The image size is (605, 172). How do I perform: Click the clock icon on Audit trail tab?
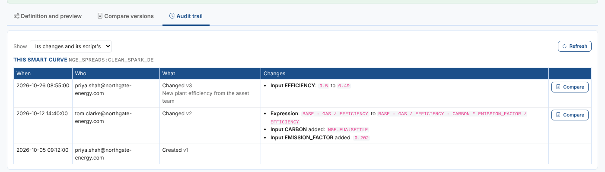(172, 16)
